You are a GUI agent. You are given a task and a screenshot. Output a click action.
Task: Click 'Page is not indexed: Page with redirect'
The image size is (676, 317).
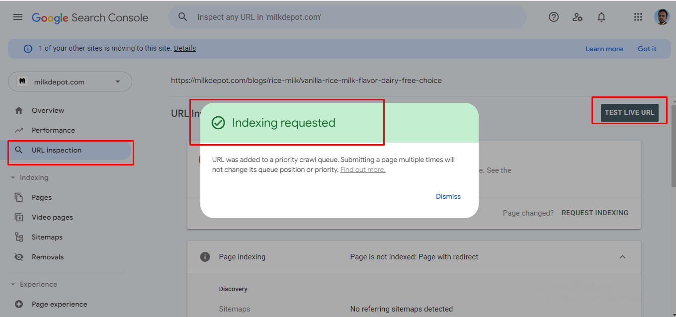pos(414,257)
